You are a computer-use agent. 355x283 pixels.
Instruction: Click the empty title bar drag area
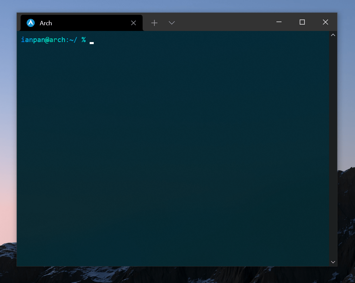tap(223, 23)
